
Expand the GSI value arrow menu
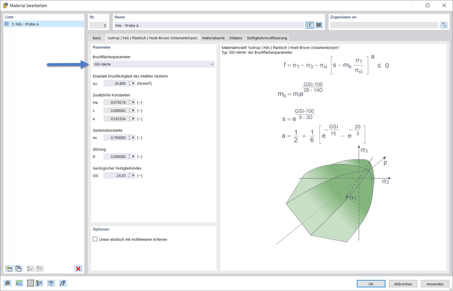coord(133,175)
